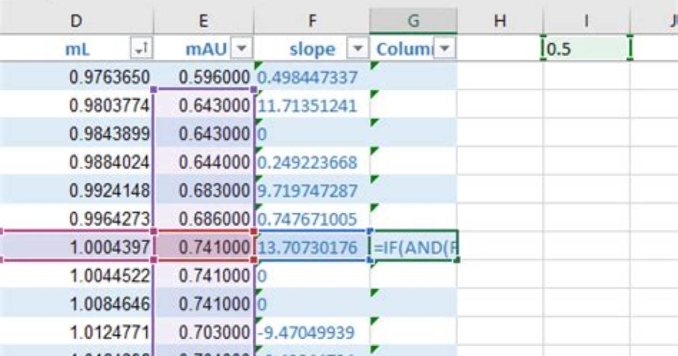Click cell containing 0.5 in column I
The width and height of the screenshot is (678, 356).
coord(587,48)
